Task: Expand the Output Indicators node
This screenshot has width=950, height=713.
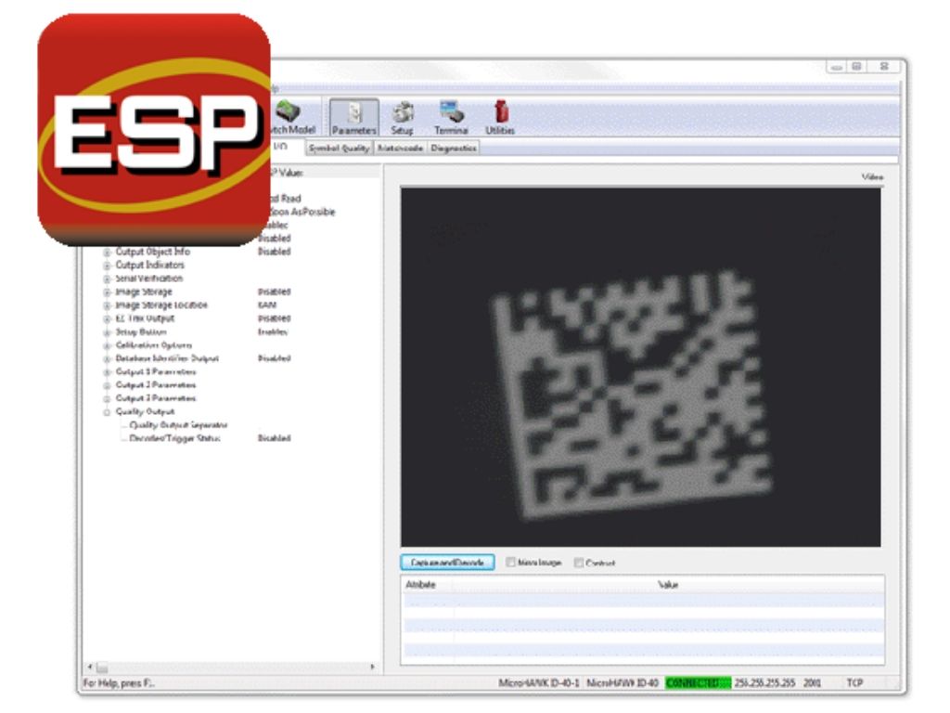Action: 107,266
